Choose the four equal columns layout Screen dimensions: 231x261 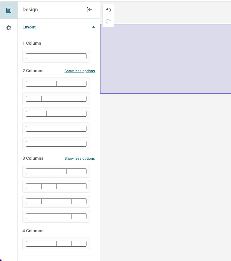coord(56,244)
